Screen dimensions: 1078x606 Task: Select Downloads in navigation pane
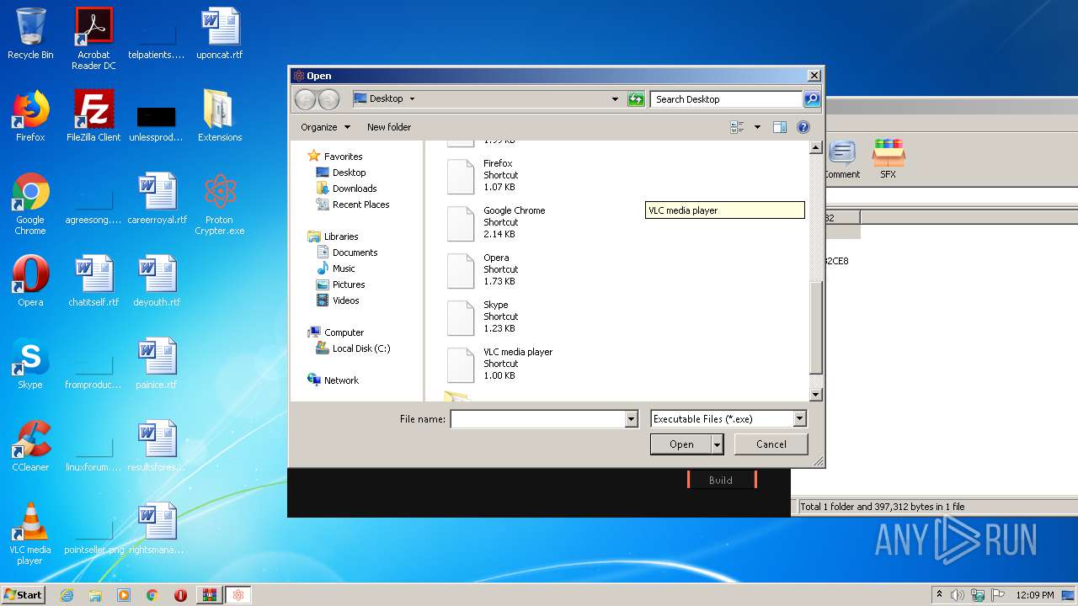[346, 189]
